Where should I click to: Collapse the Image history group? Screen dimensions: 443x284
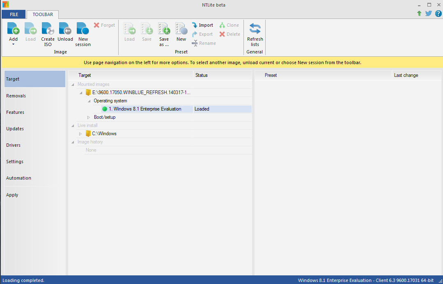click(x=73, y=142)
